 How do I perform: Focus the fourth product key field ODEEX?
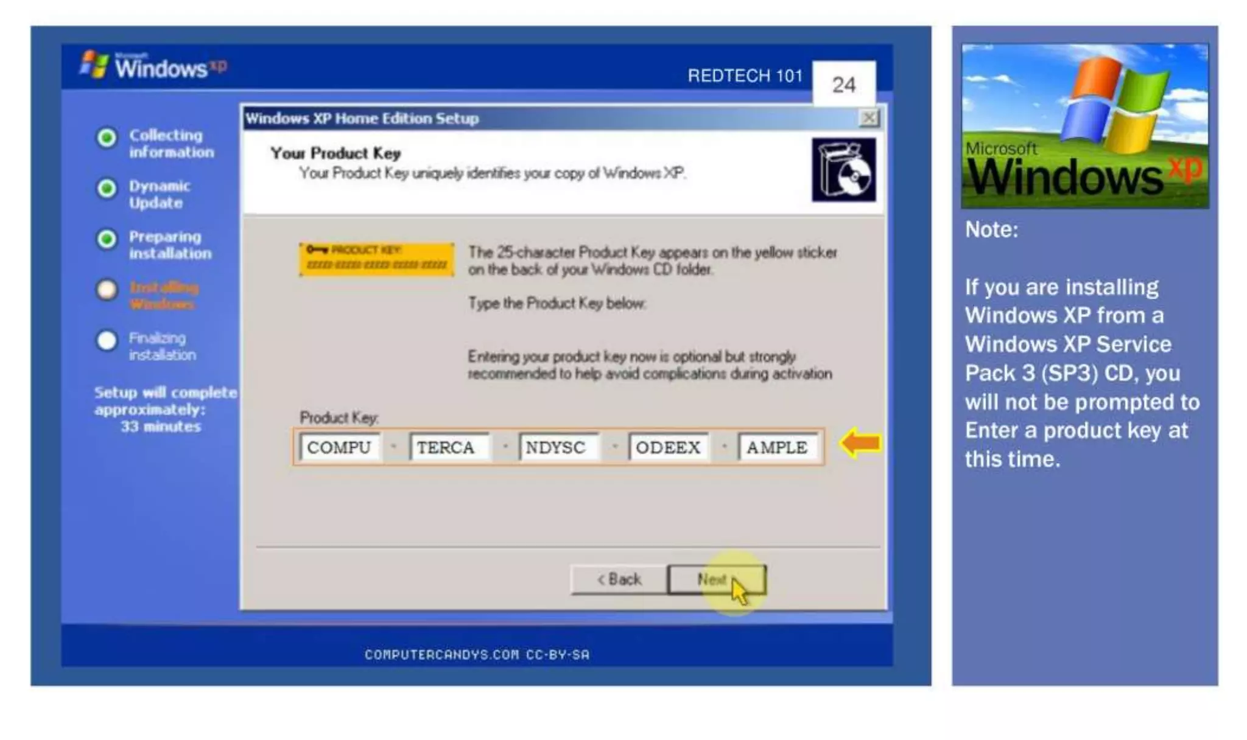669,447
